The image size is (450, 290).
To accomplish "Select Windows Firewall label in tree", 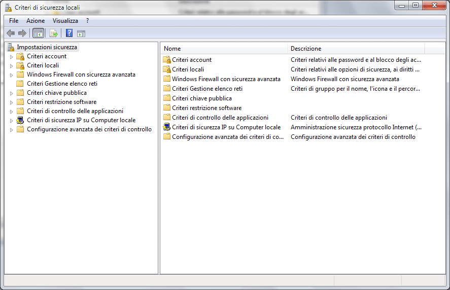I will click(81, 75).
